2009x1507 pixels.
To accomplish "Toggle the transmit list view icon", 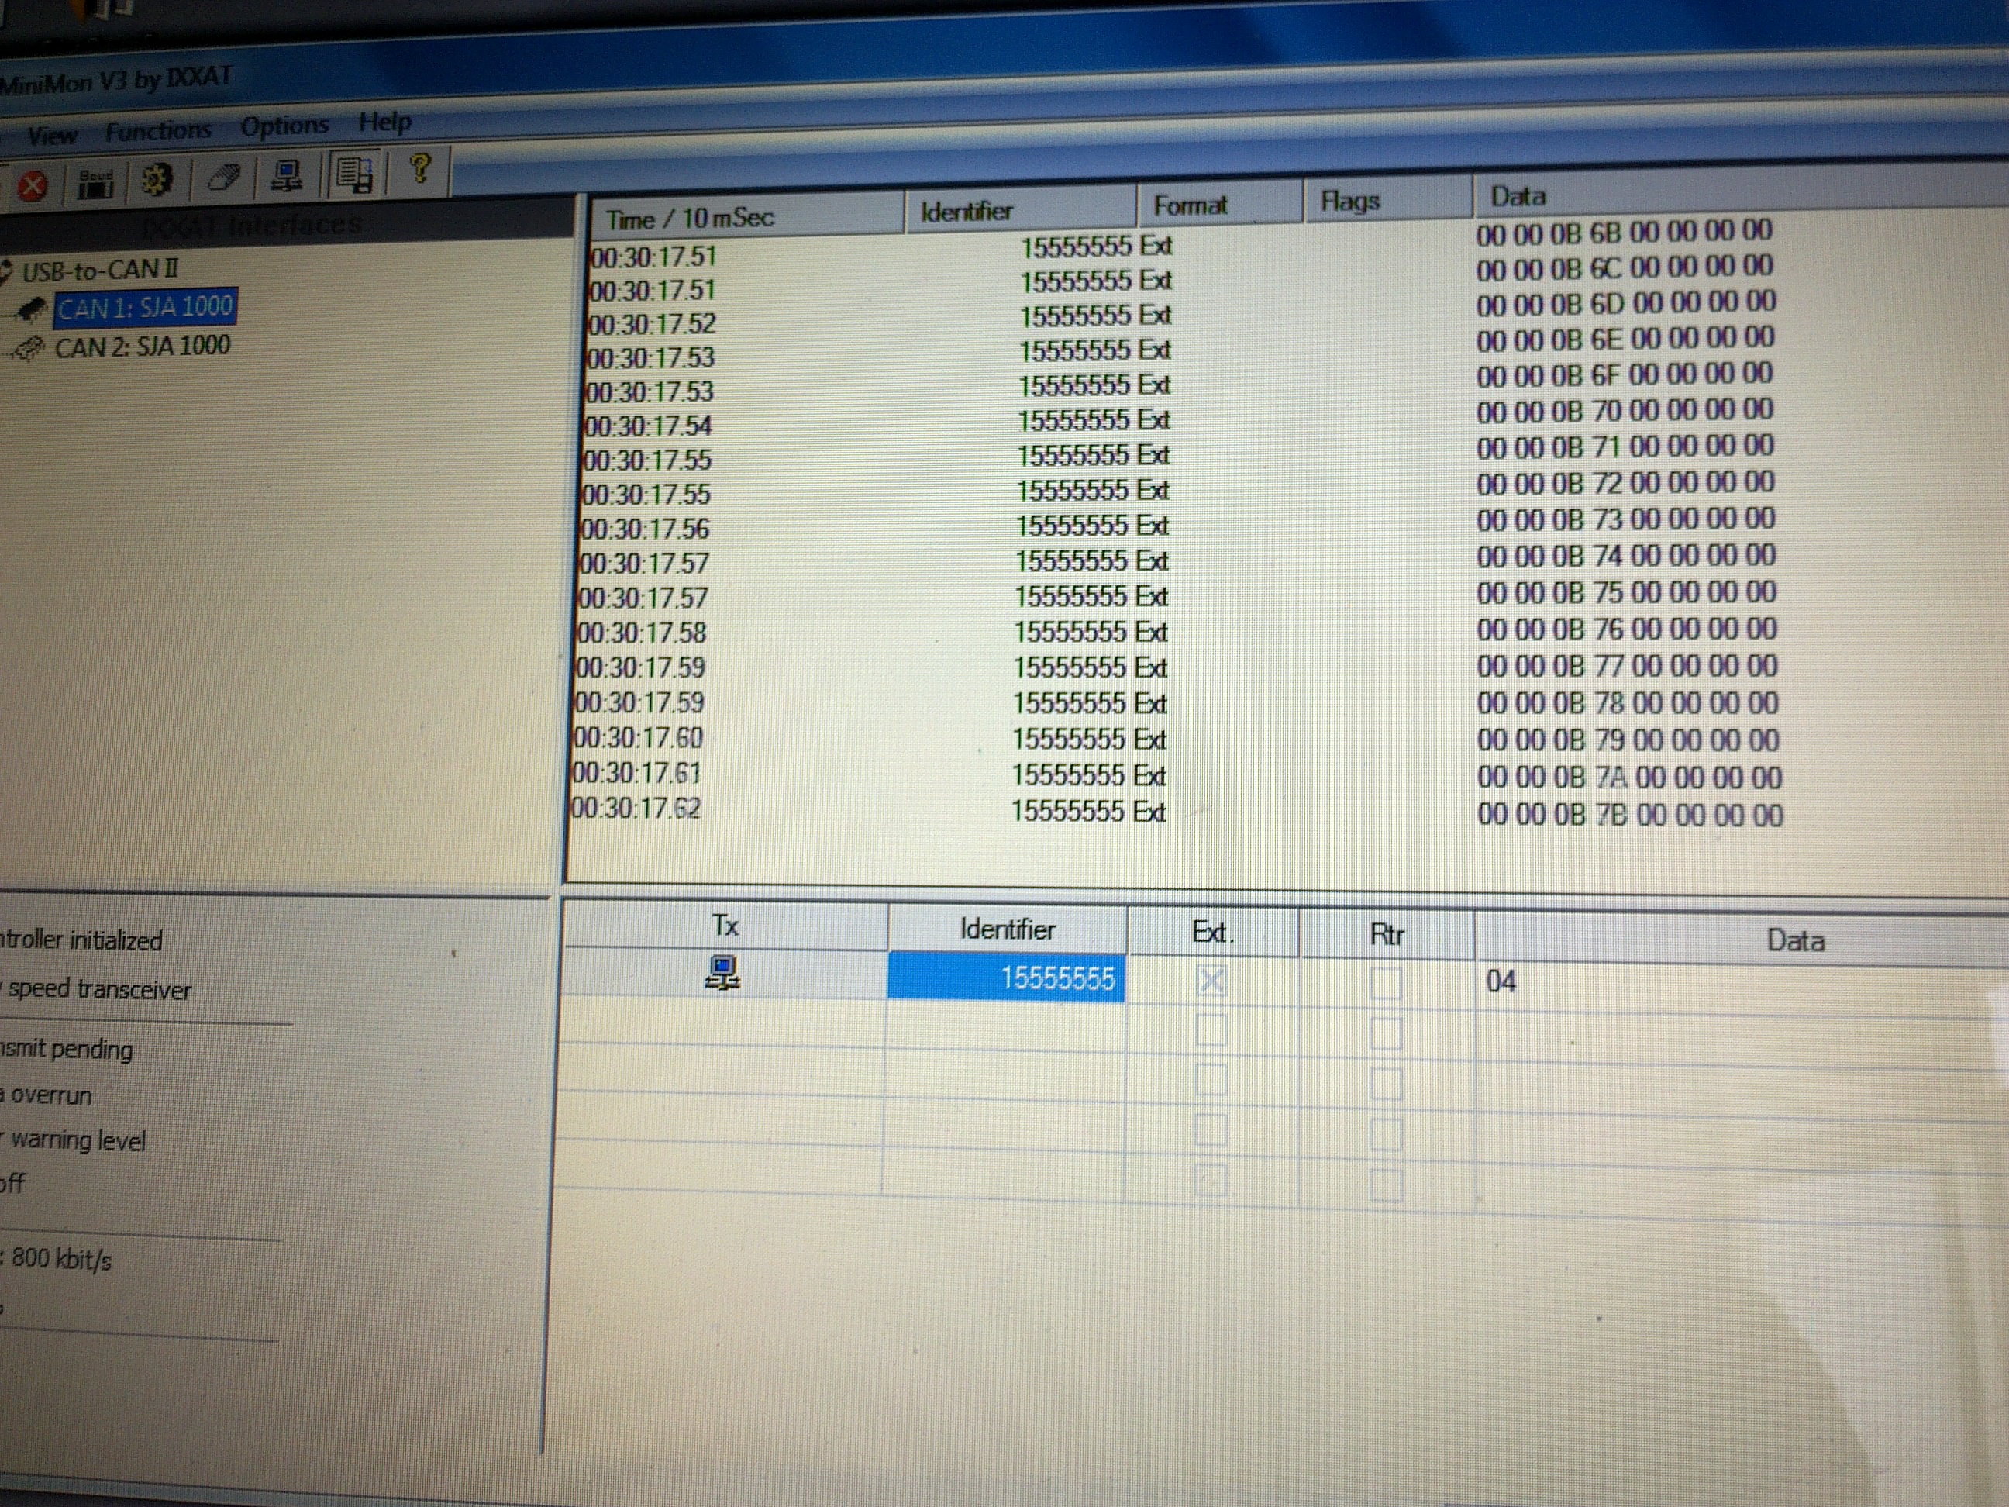I will pyautogui.click(x=354, y=174).
